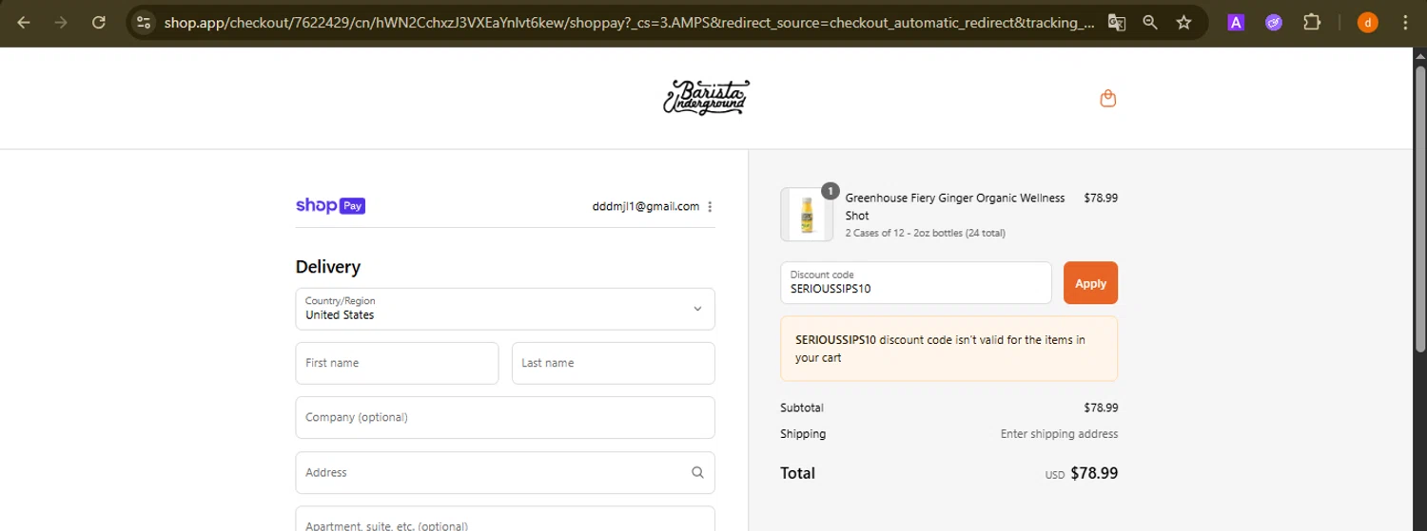1427x531 pixels.
Task: Open the Extensions puzzle menu
Action: (x=1312, y=22)
